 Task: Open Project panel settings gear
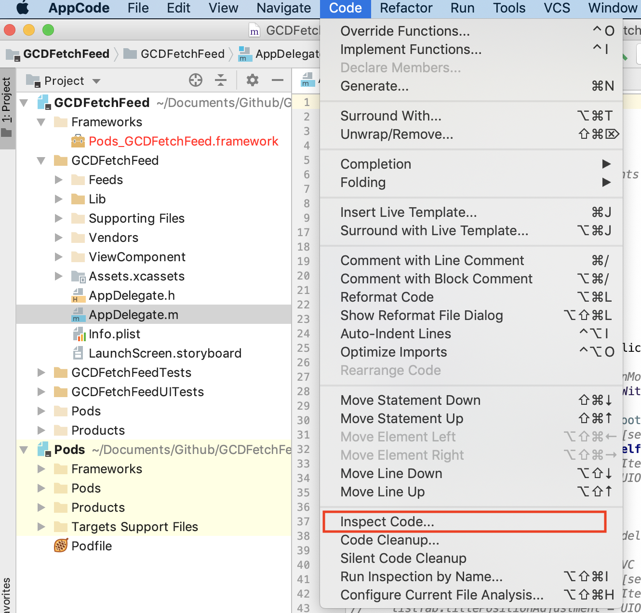252,80
